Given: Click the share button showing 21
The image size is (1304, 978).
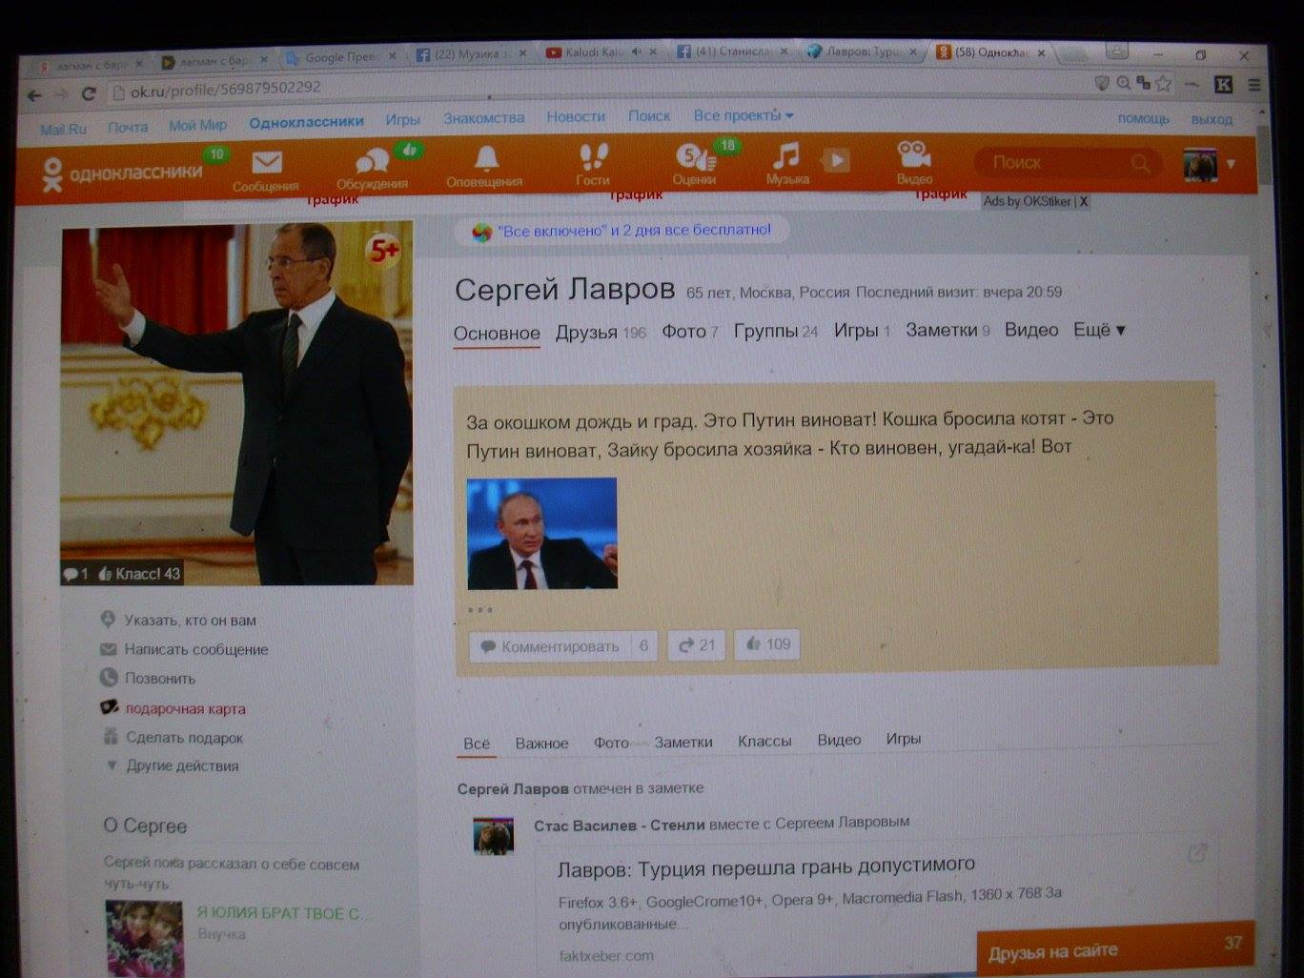Looking at the screenshot, I should click(697, 645).
